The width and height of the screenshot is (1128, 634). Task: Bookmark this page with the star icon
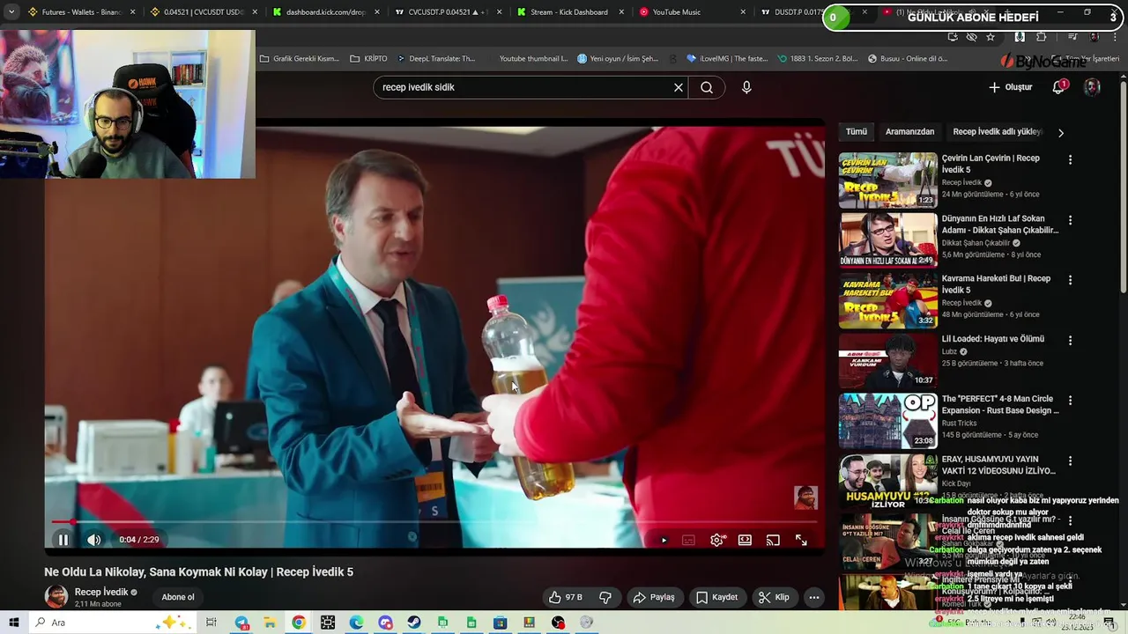(991, 37)
